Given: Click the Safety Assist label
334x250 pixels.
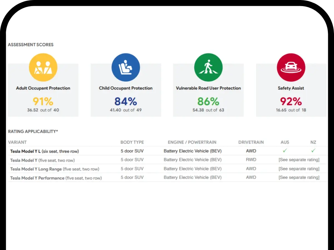Looking at the screenshot, I should (291, 88).
